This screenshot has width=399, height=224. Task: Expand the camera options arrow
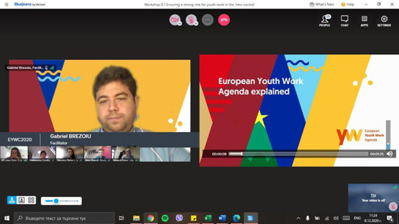point(180,24)
